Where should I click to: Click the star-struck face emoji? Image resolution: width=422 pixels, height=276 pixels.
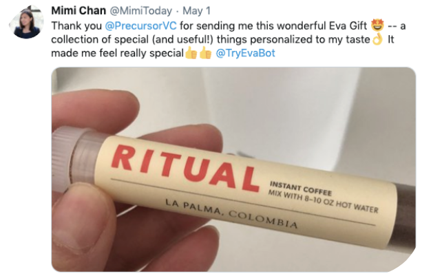tap(377, 25)
